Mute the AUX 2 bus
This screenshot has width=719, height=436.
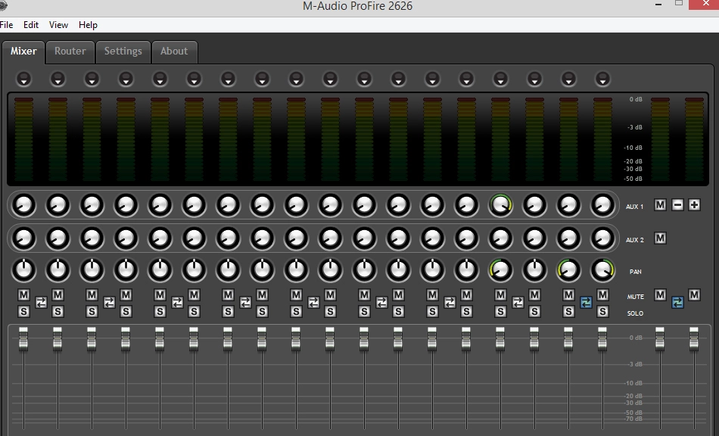click(660, 238)
